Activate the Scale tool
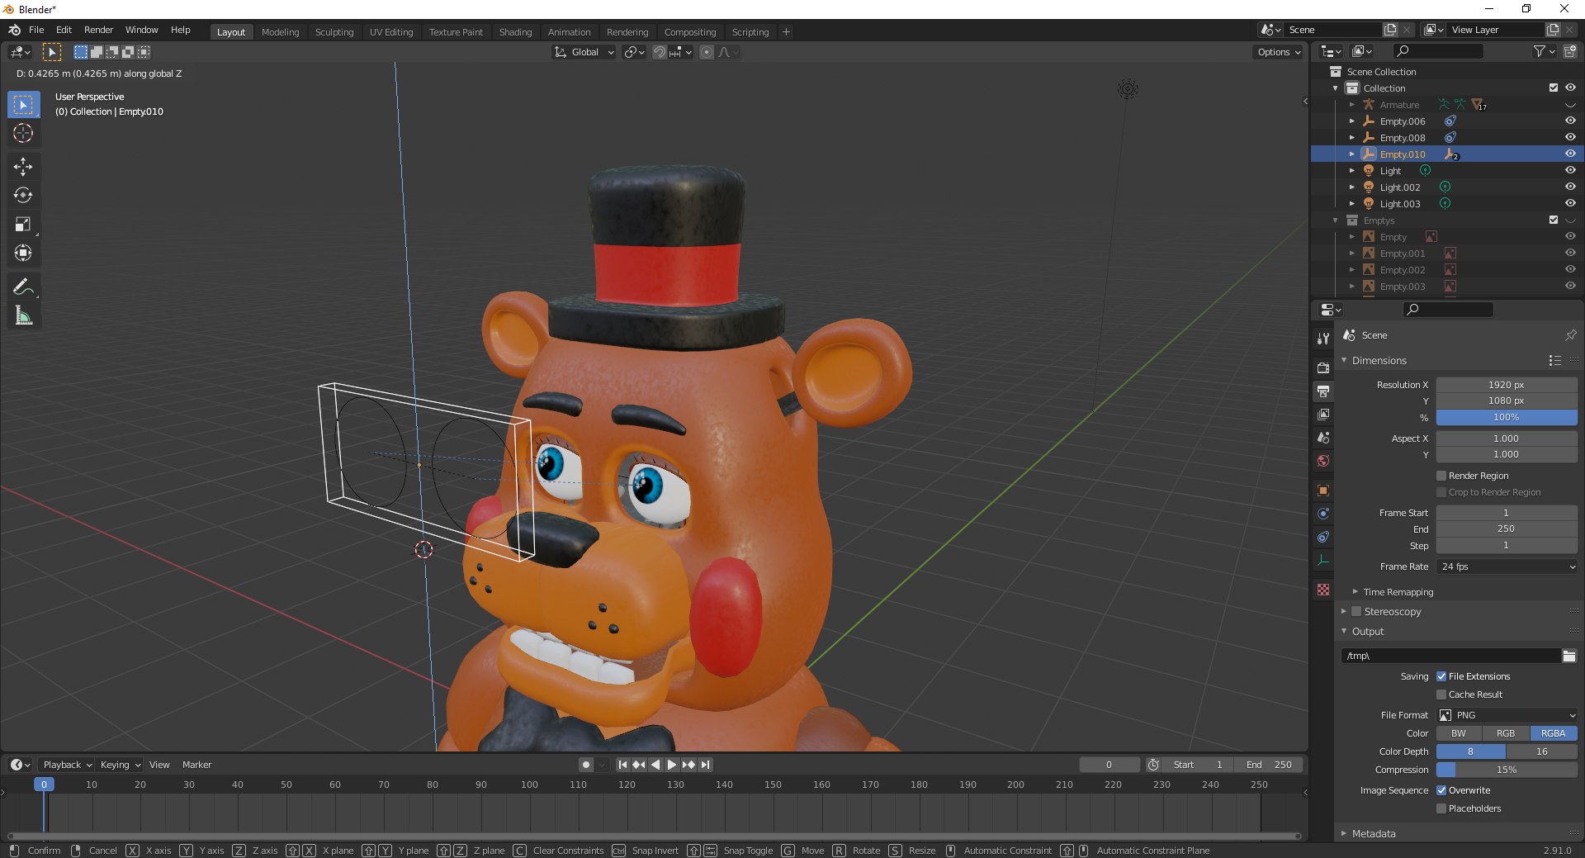The image size is (1585, 858). click(x=23, y=225)
